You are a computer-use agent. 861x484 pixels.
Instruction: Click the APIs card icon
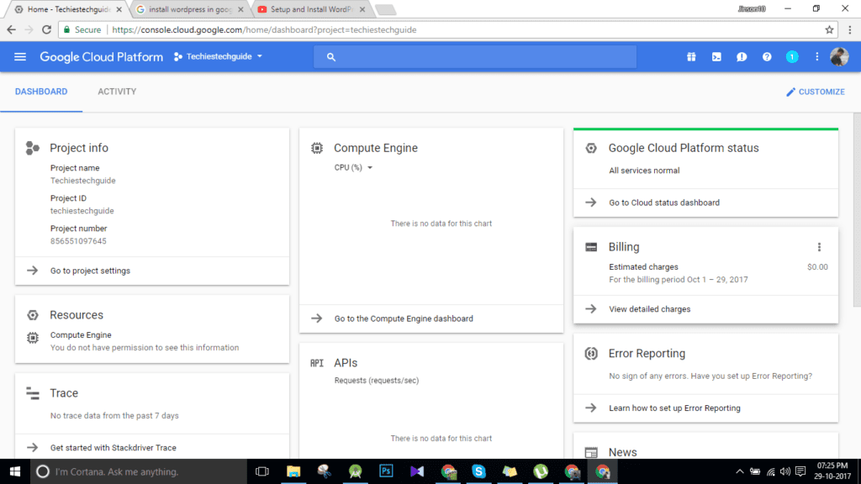coord(317,363)
